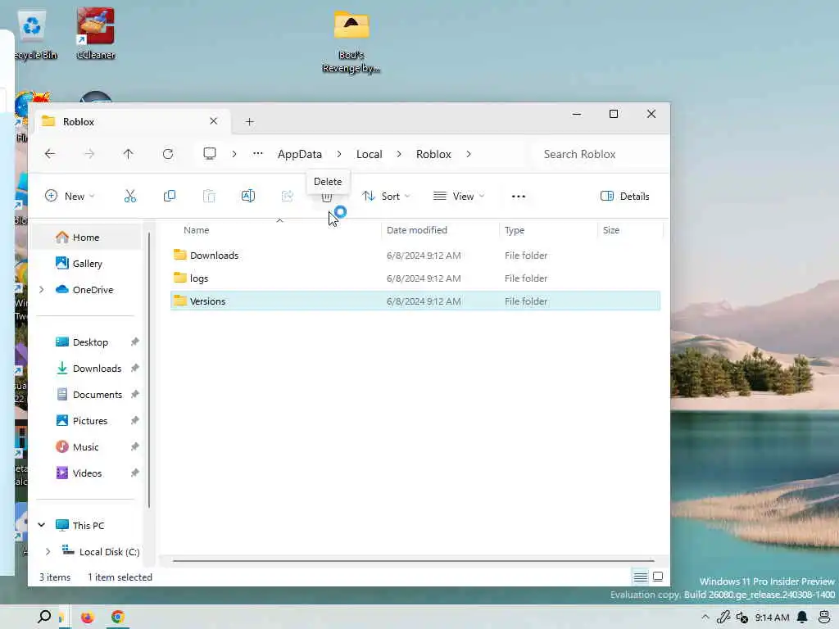
Task: Refresh the Roblox folder view
Action: (168, 154)
